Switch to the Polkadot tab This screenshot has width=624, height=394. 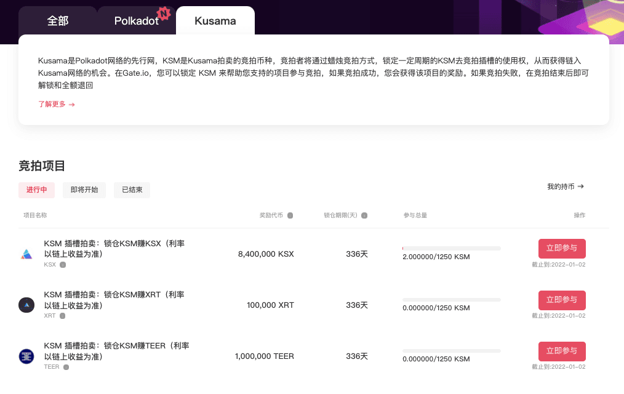pyautogui.click(x=137, y=21)
